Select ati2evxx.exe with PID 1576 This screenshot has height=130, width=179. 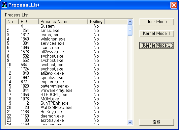pyautogui.click(x=67, y=52)
